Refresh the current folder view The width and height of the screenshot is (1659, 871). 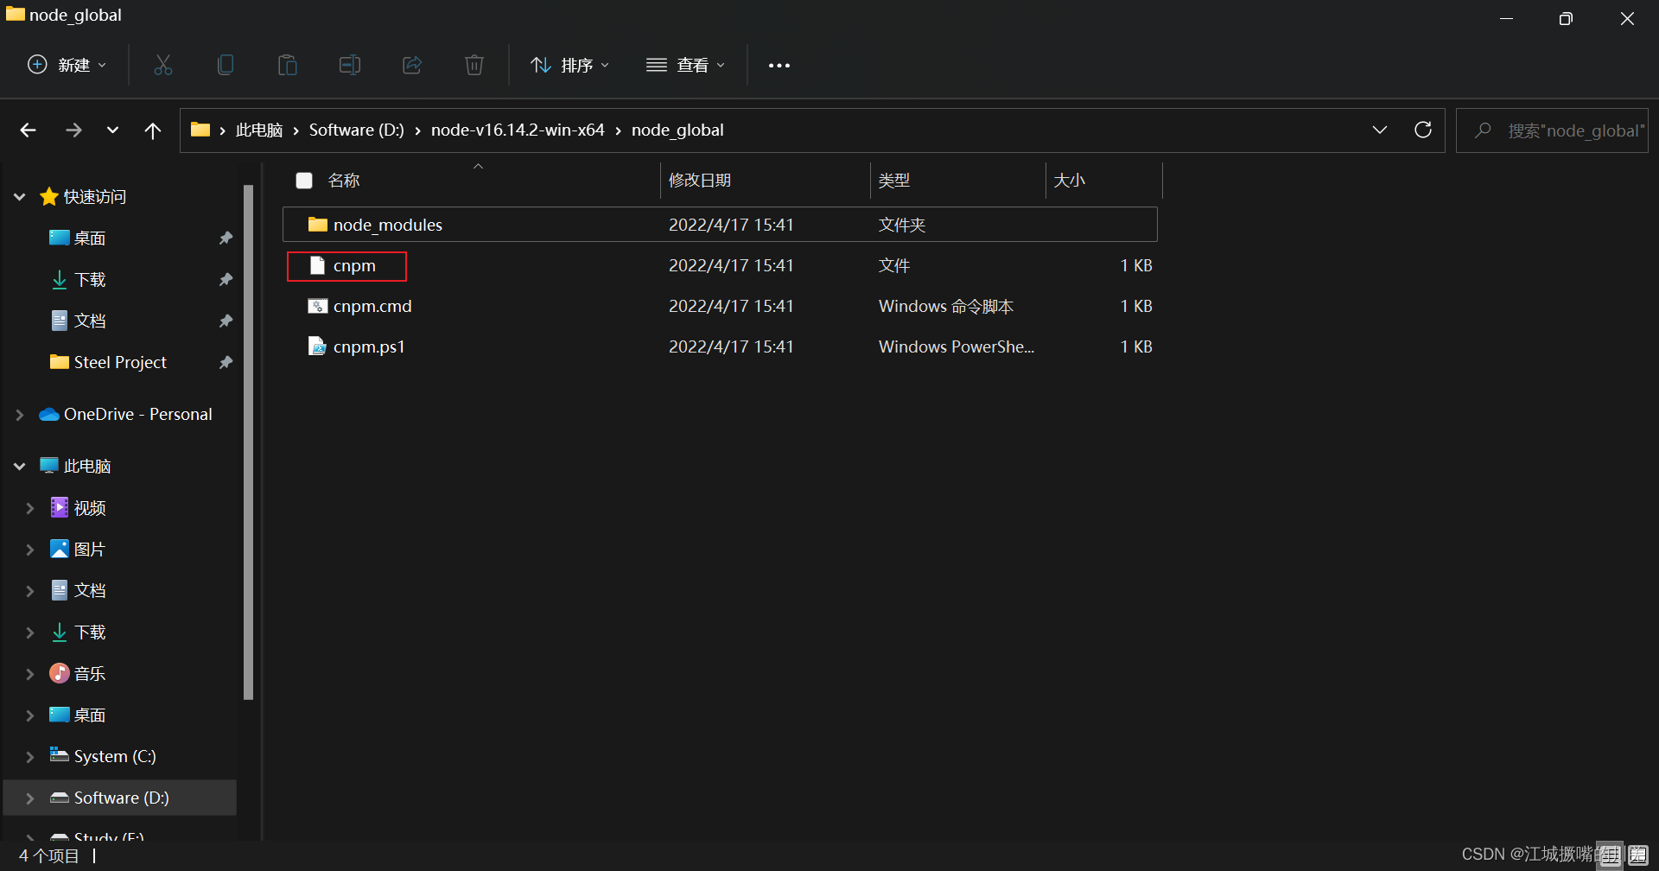pyautogui.click(x=1423, y=130)
